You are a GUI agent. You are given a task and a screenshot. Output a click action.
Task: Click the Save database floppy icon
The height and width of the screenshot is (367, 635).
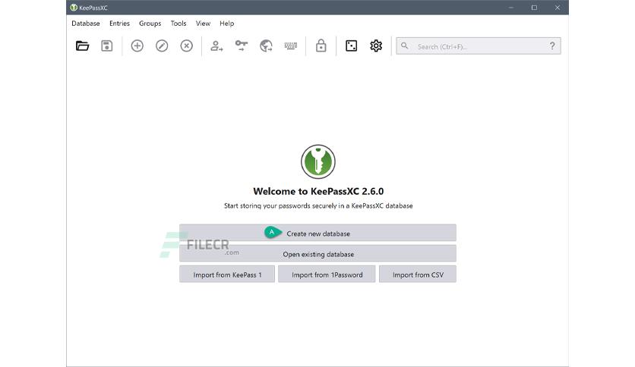point(107,46)
